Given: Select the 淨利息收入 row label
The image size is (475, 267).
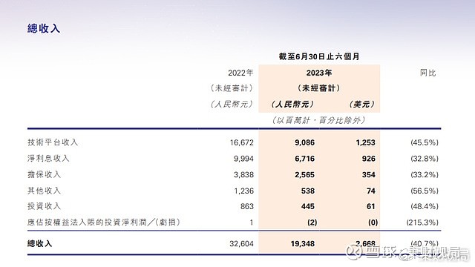Looking at the screenshot, I should tap(48, 158).
